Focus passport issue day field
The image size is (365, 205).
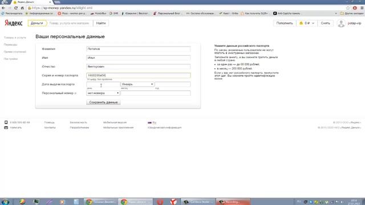point(103,84)
